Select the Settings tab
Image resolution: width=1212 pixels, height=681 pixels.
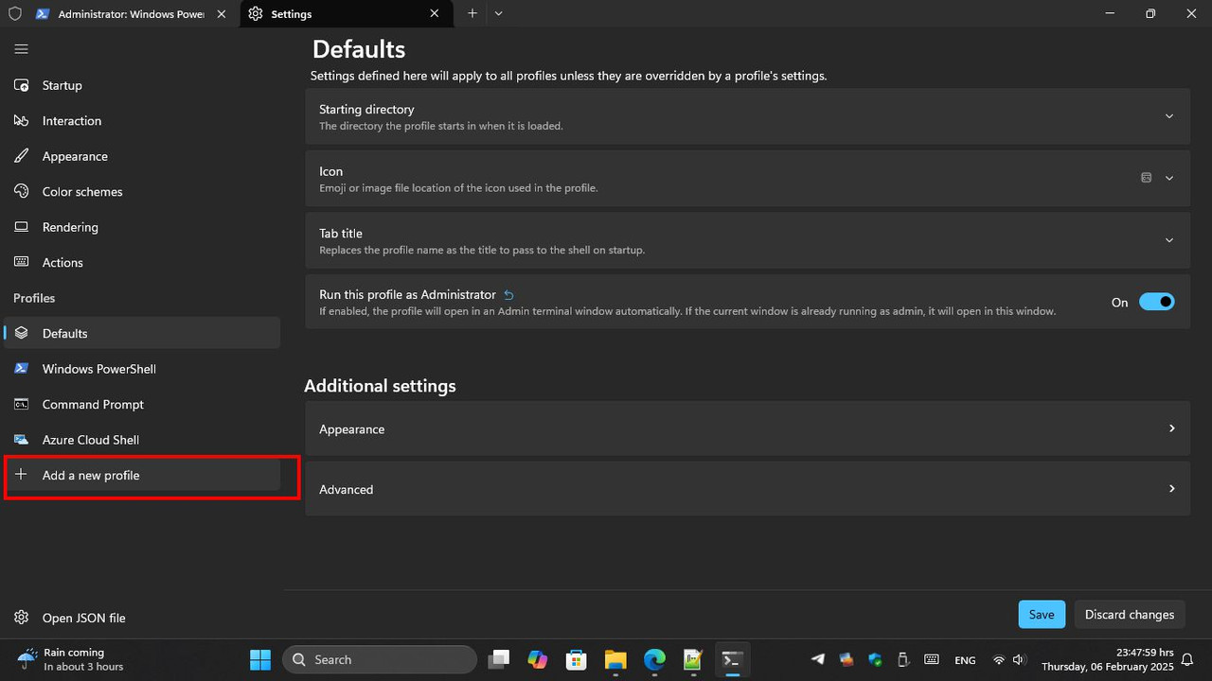(346, 14)
